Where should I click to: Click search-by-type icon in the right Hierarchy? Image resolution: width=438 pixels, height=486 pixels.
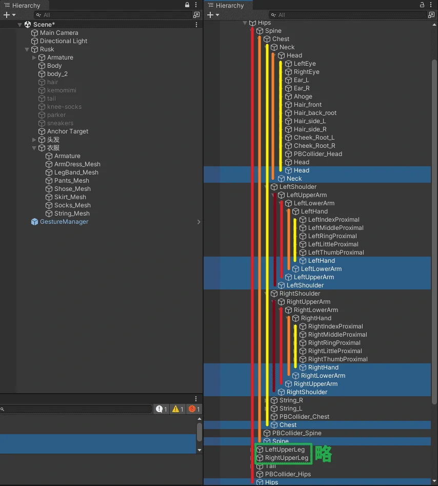(431, 15)
